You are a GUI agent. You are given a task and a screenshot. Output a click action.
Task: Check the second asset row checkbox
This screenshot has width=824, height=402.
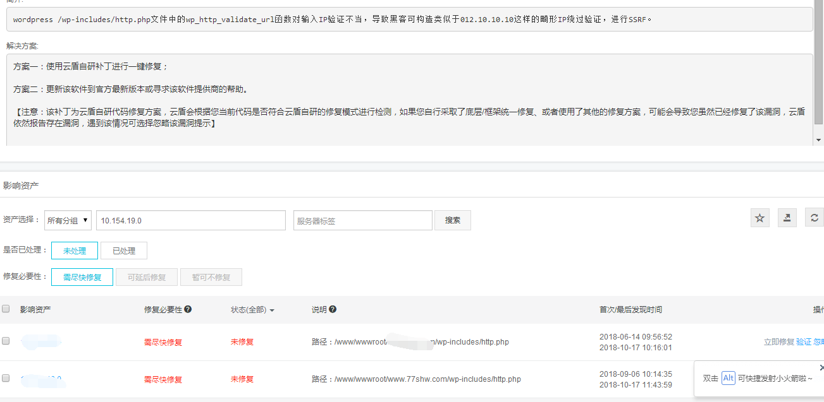coord(6,378)
